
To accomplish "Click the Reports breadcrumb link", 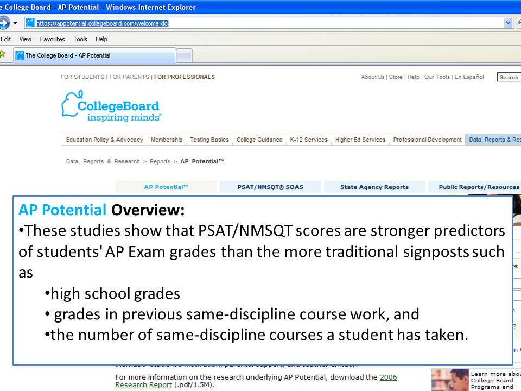I will click(x=160, y=161).
